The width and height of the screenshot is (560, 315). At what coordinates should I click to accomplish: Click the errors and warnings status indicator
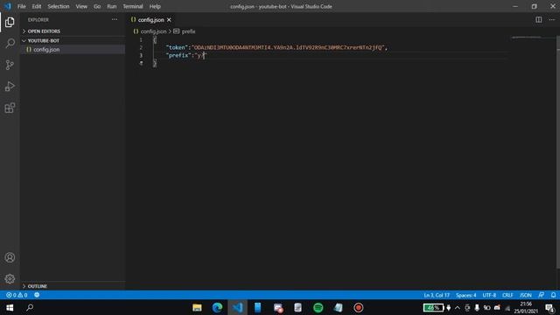pos(17,295)
